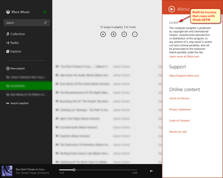The width and height of the screenshot is (223, 178).
Task: Toggle the green hamburger menu icon
Action: (x=45, y=12)
